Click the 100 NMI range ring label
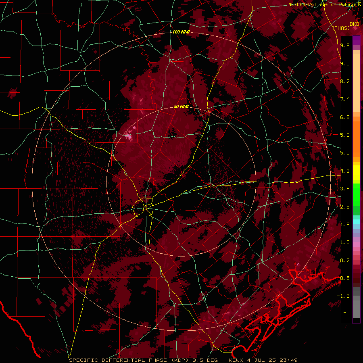 [181, 32]
